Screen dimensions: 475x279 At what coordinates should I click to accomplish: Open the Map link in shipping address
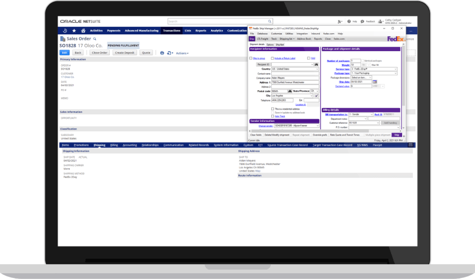(x=258, y=171)
